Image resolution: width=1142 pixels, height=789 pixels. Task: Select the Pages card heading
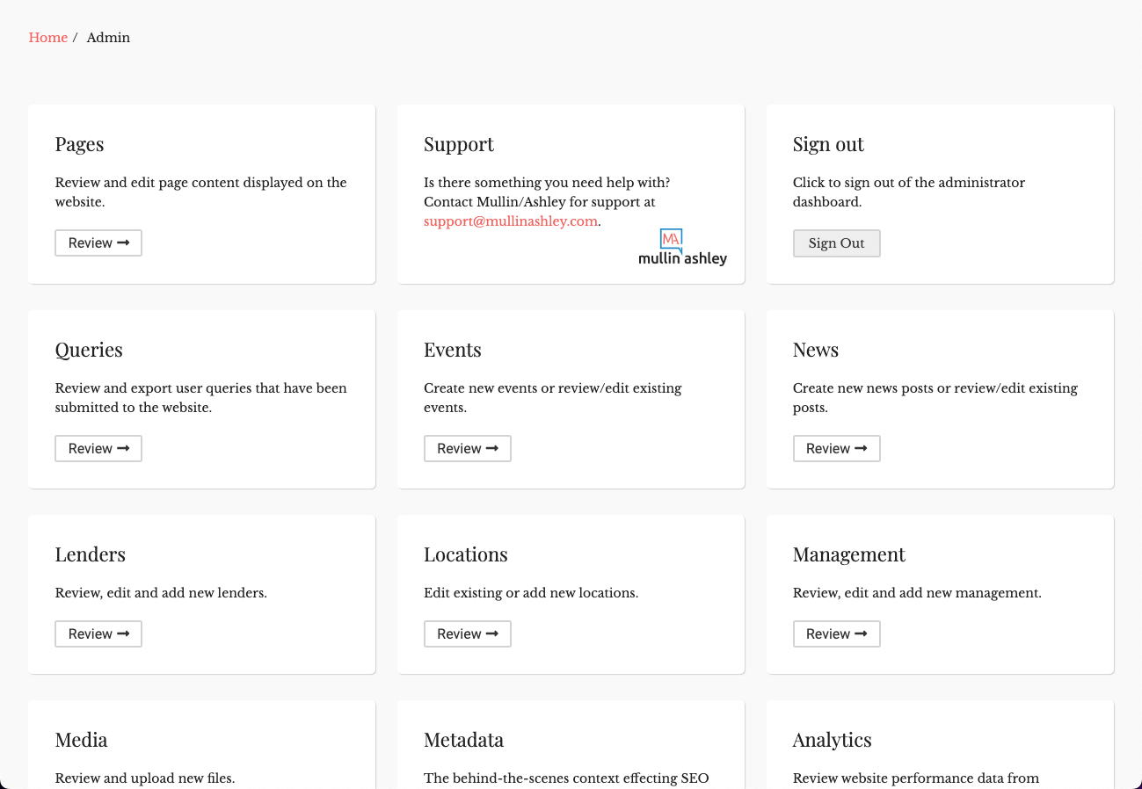click(x=79, y=144)
